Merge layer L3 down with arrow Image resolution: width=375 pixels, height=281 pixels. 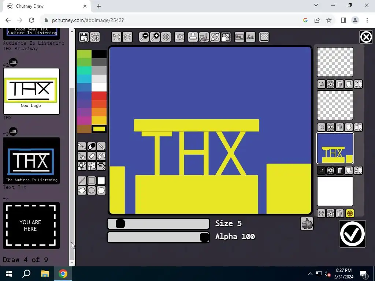(349, 84)
